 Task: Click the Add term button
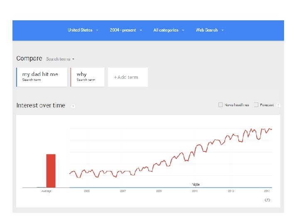[x=127, y=77]
